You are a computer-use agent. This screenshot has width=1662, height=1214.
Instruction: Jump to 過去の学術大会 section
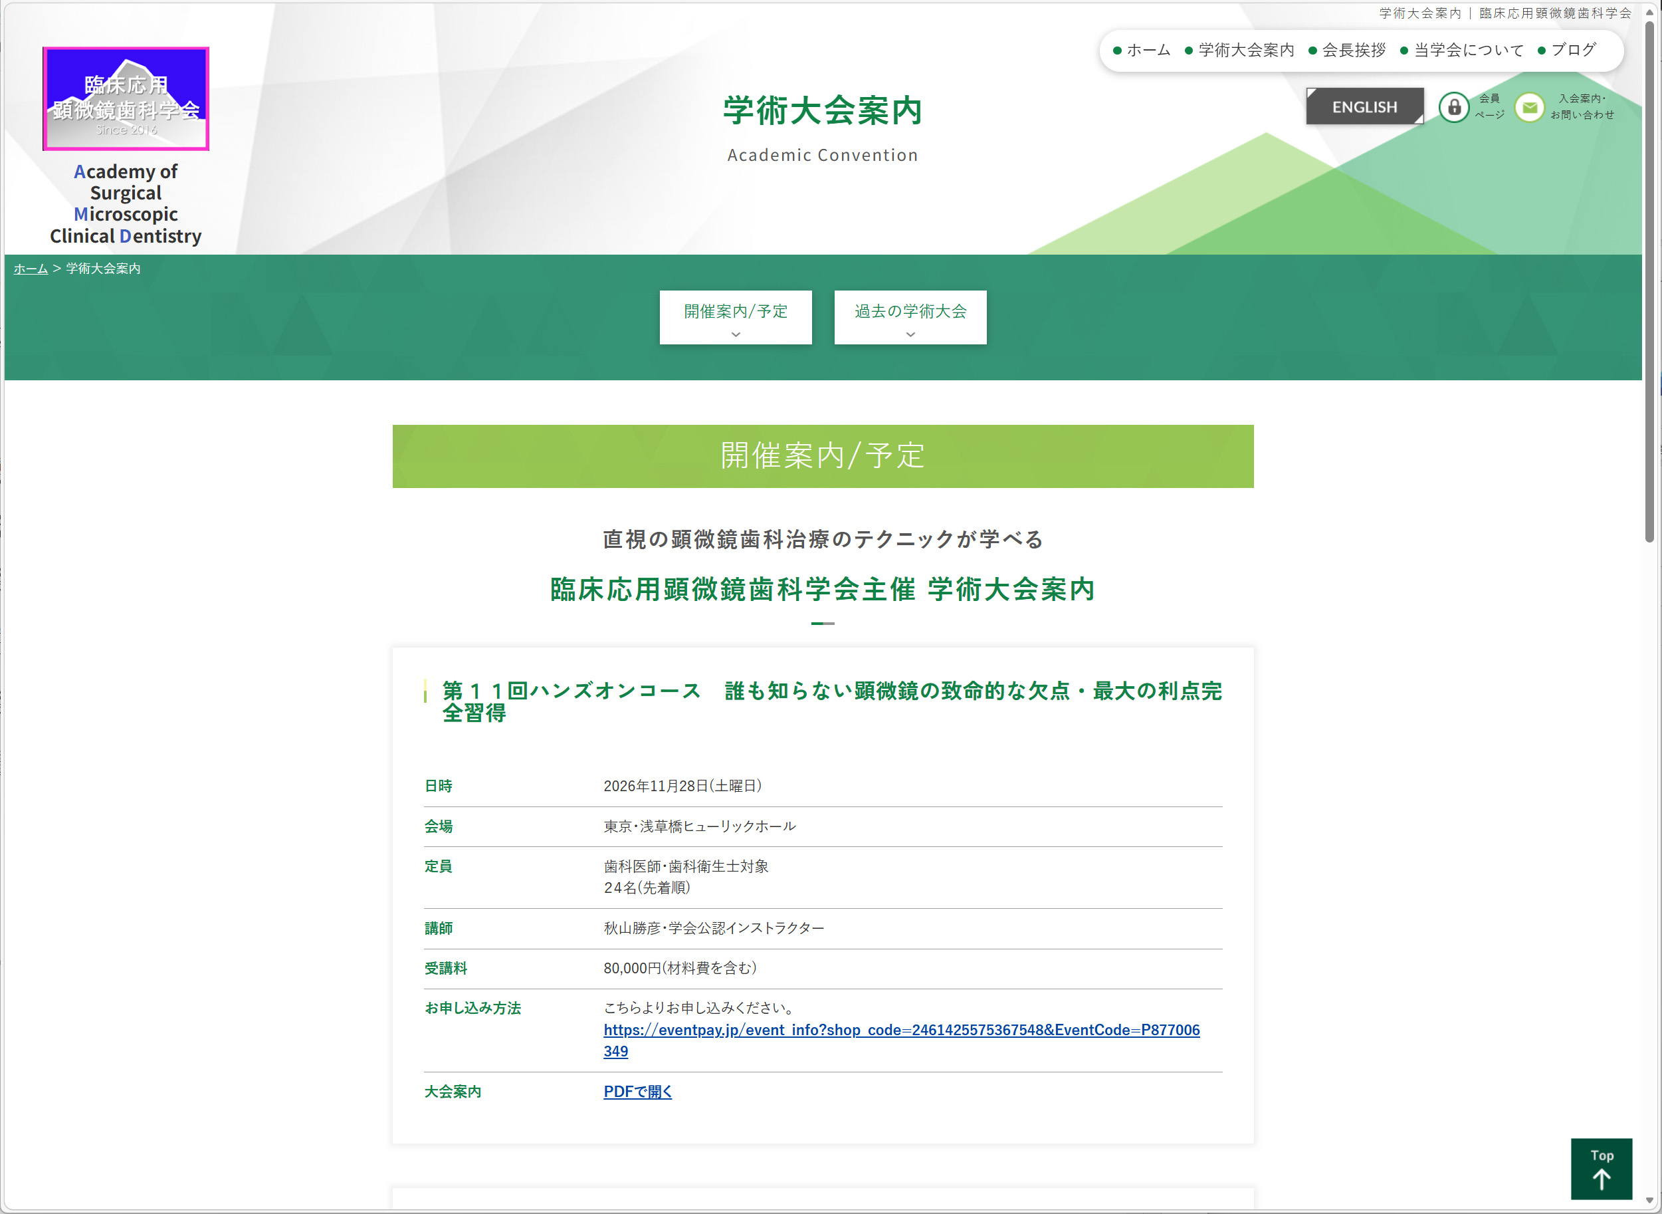(910, 318)
